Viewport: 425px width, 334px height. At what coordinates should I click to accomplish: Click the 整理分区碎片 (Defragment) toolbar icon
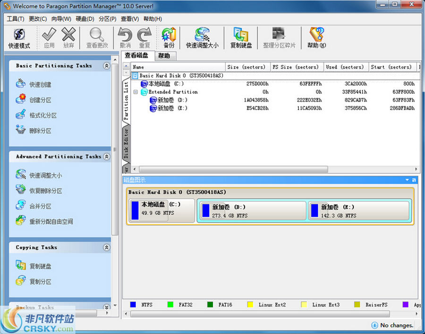pos(280,37)
